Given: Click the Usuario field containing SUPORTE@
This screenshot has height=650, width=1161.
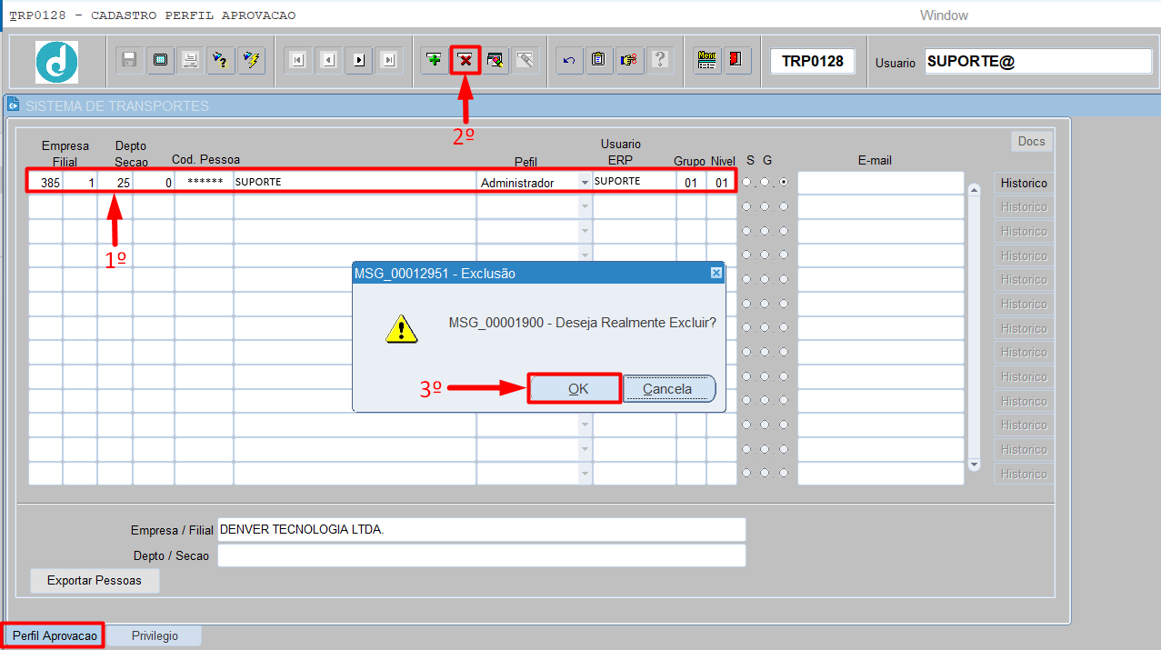Looking at the screenshot, I should [x=1037, y=61].
